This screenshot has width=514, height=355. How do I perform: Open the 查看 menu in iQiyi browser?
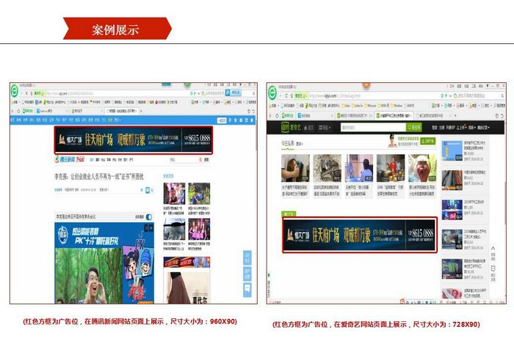[459, 86]
